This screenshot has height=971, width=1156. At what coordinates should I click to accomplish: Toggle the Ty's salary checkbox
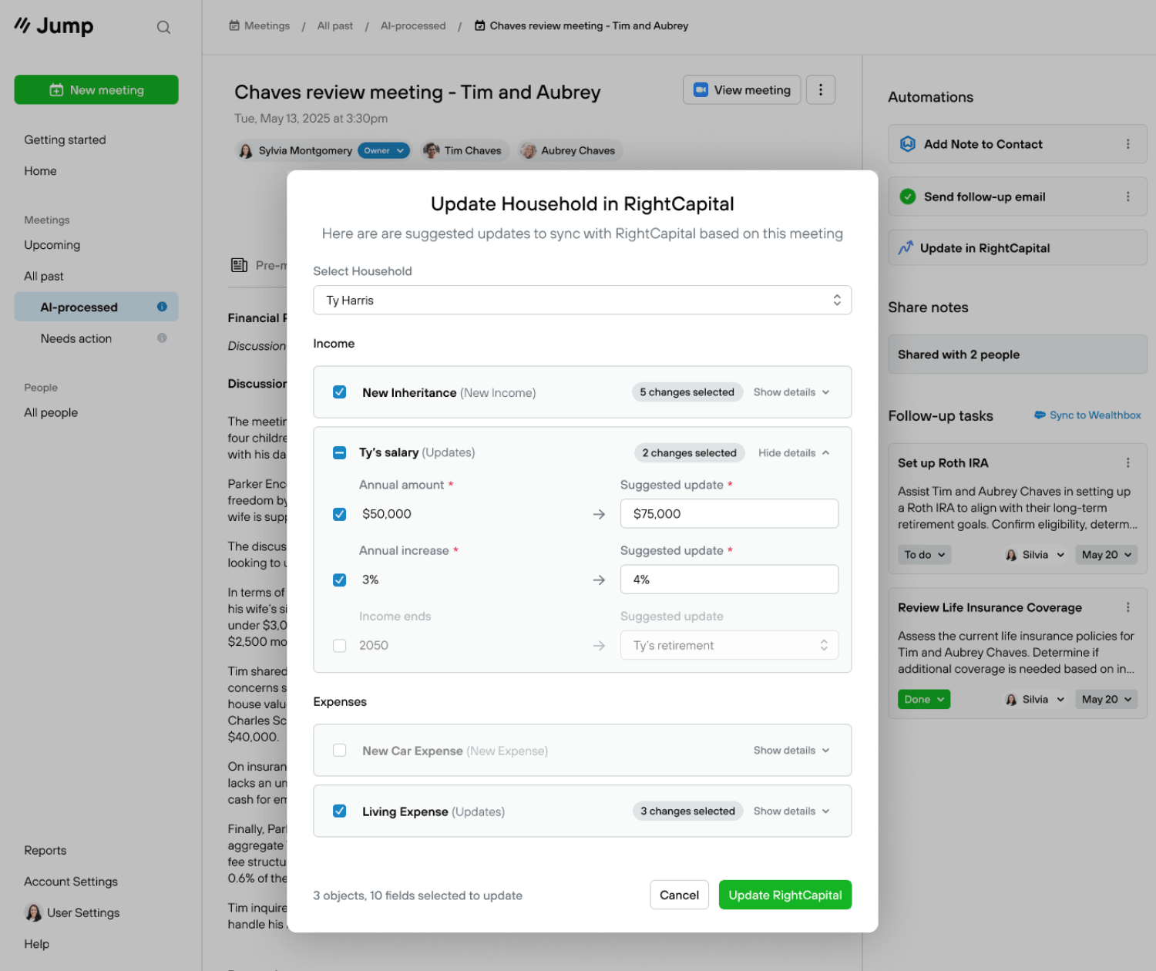[339, 452]
